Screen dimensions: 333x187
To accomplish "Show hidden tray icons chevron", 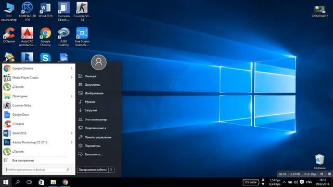I will 284,182.
